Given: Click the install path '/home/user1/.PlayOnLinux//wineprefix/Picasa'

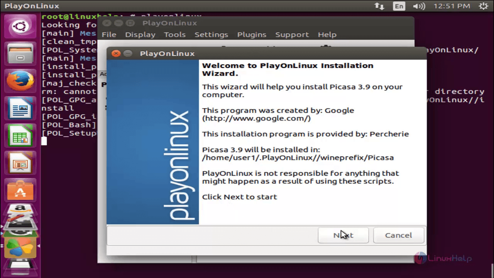Looking at the screenshot, I should [x=298, y=158].
